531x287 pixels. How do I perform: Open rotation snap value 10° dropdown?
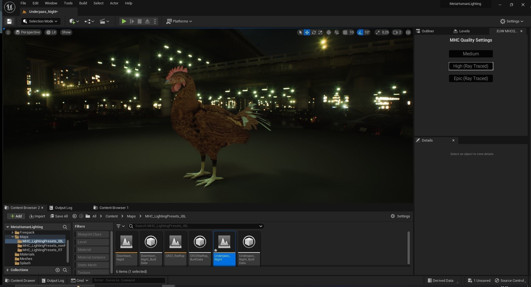tap(367, 32)
